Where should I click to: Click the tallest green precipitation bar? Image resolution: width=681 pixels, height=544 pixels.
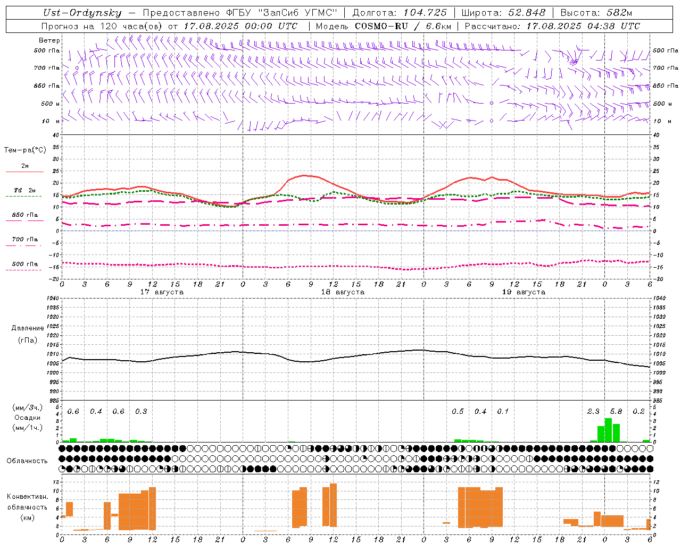click(x=608, y=430)
